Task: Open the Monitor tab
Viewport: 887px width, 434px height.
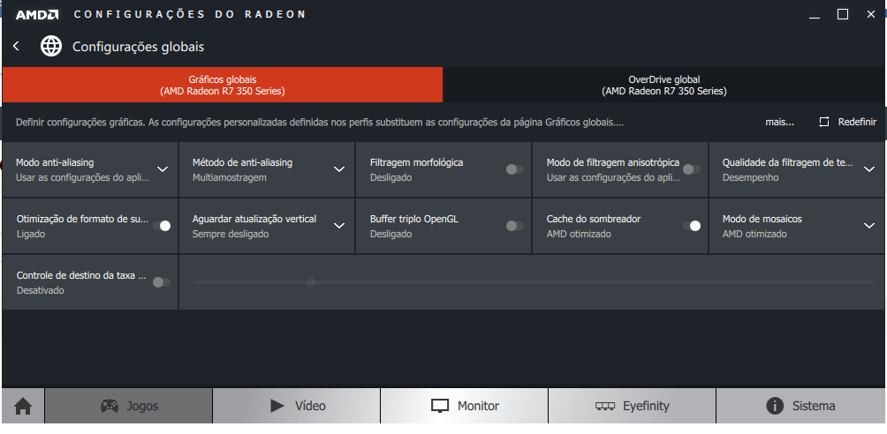Action: [465, 406]
